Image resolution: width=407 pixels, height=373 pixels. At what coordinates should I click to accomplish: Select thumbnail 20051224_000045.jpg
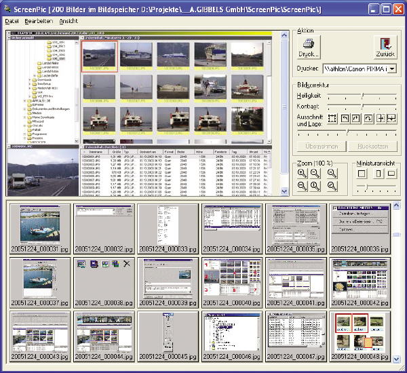[168, 336]
